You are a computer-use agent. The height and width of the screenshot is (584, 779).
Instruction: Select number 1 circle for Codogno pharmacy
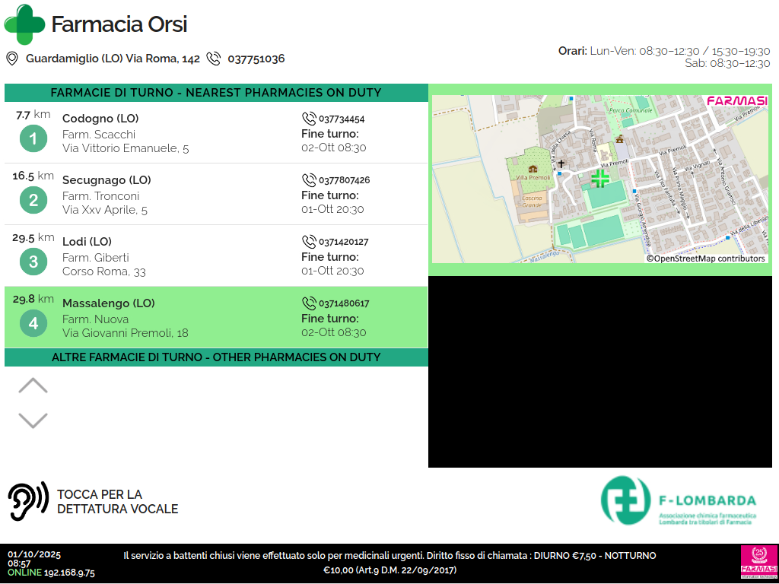pos(33,139)
